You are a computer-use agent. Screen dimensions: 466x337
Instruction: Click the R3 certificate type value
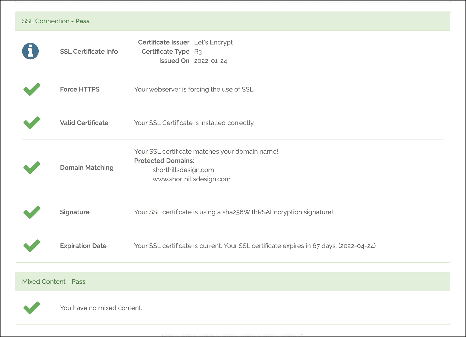pyautogui.click(x=198, y=52)
